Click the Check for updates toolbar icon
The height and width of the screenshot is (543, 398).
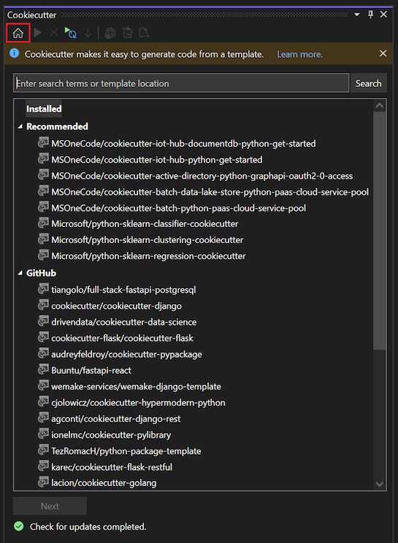tap(71, 33)
